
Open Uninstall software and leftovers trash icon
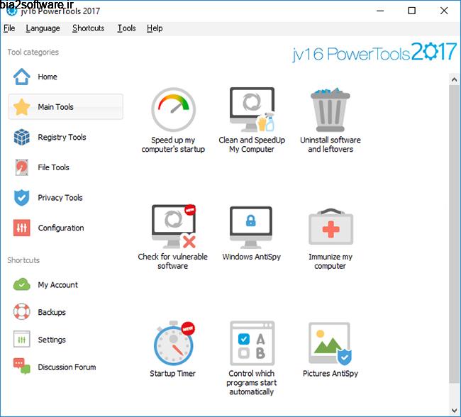coord(330,111)
